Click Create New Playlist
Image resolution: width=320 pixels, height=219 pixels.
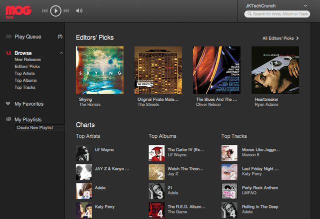pyautogui.click(x=35, y=128)
